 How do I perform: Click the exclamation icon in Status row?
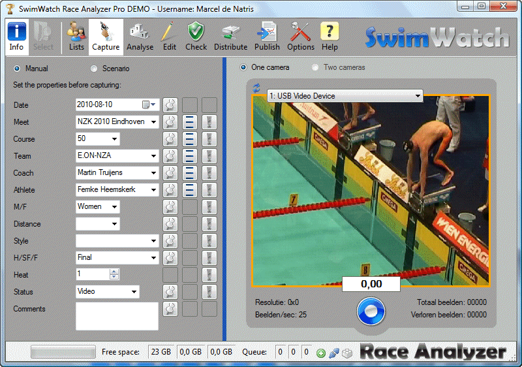[x=209, y=292]
